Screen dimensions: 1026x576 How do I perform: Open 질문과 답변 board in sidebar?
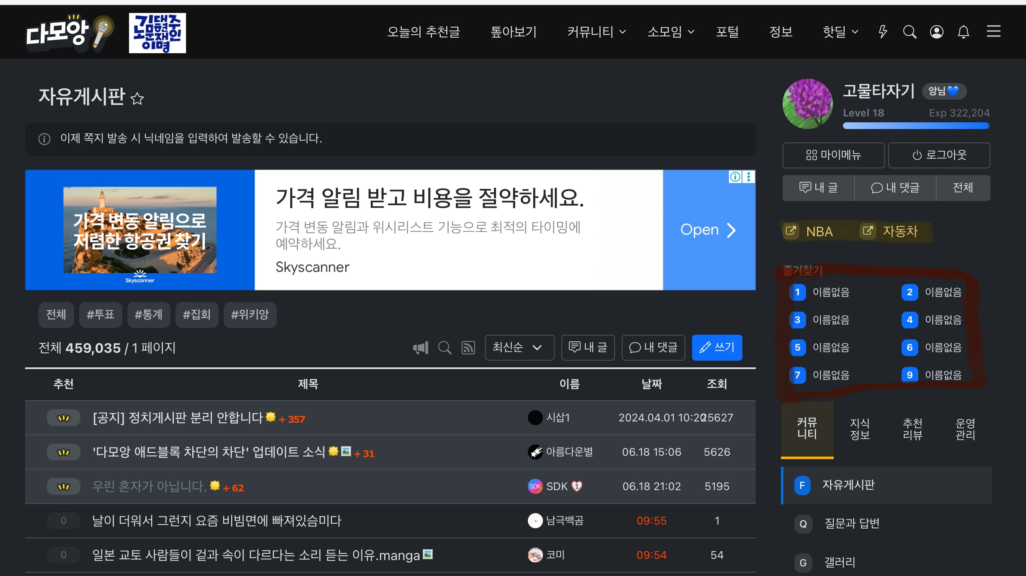coord(852,524)
